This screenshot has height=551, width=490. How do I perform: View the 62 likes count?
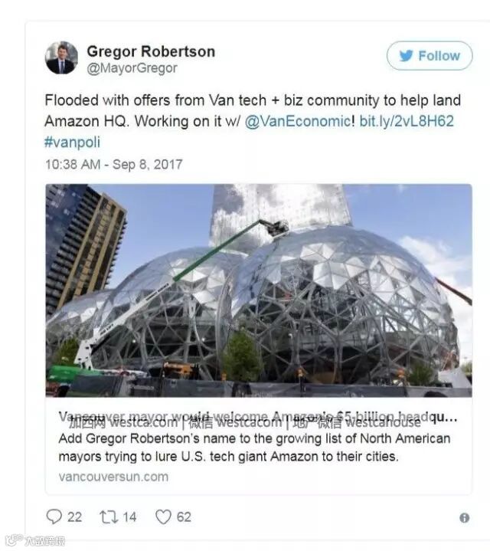[184, 517]
